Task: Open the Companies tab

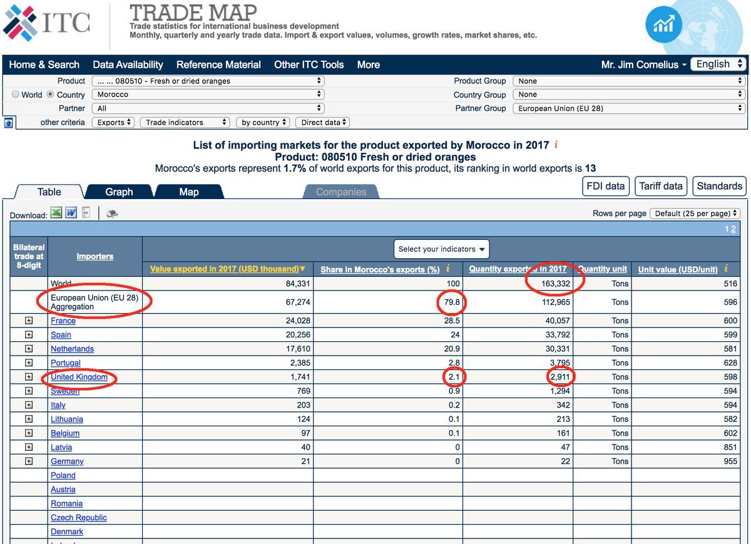Action: [341, 192]
